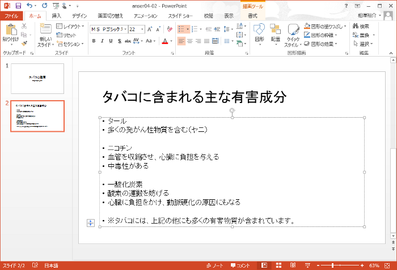
Task: Insert a new slide (新しいスライド)
Action: (x=45, y=35)
